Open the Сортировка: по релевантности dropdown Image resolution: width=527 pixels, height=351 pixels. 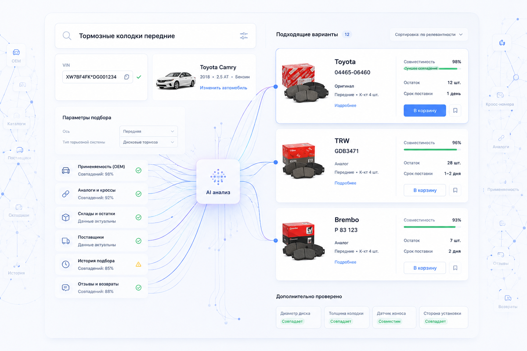(429, 34)
